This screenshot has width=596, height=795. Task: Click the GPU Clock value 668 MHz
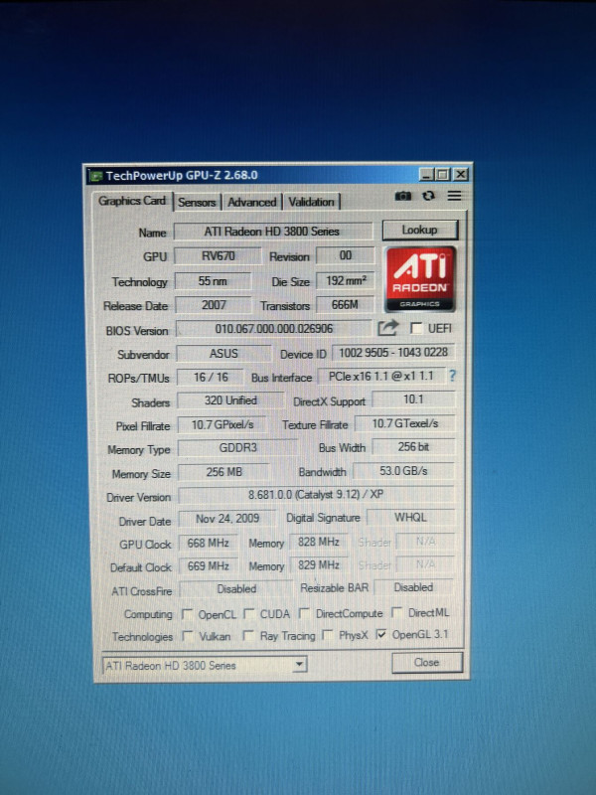tap(208, 543)
